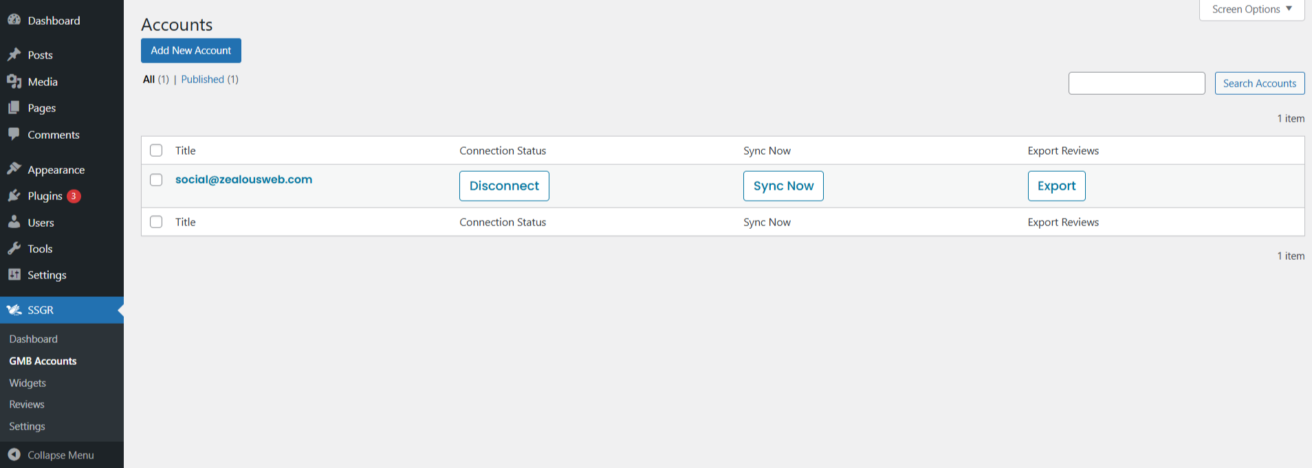Focus the account search input field
This screenshot has width=1312, height=468.
click(1136, 83)
